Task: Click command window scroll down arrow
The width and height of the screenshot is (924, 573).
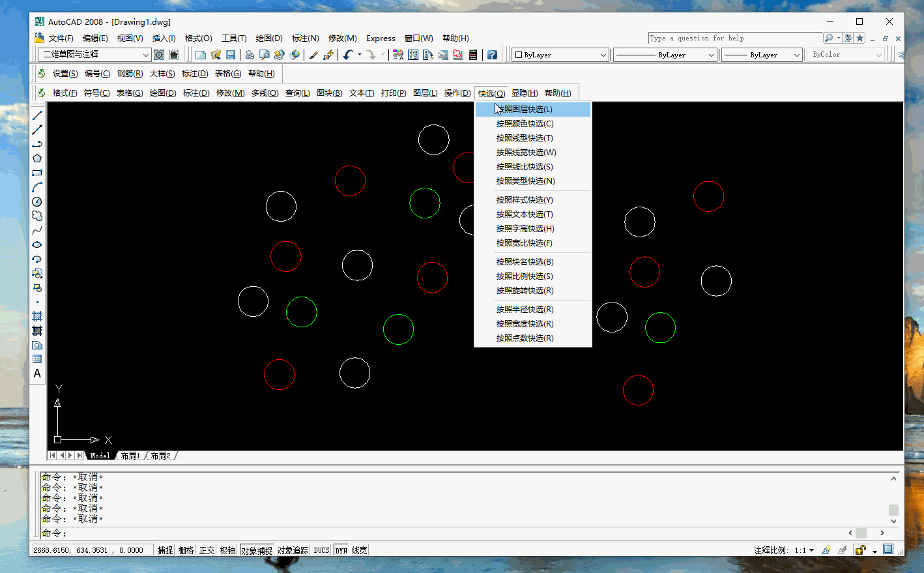Action: [x=893, y=522]
